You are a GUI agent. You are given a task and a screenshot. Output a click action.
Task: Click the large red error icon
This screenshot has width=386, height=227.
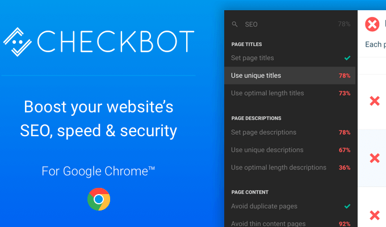click(372, 24)
